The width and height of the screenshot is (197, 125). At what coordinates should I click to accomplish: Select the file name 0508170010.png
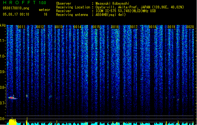(16, 8)
